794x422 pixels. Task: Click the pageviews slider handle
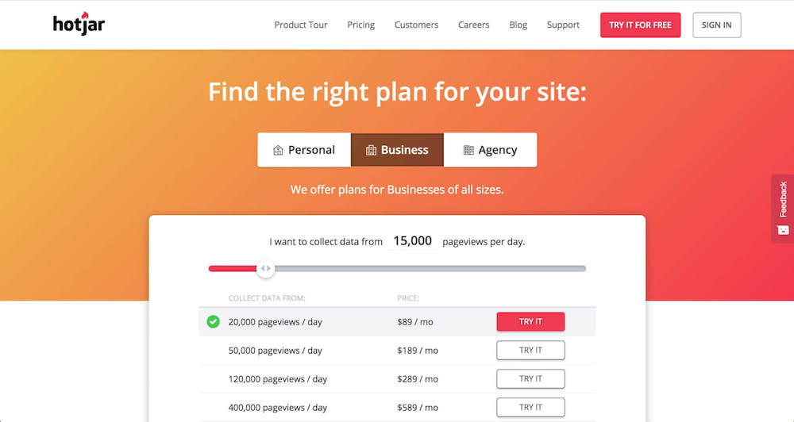click(x=265, y=269)
